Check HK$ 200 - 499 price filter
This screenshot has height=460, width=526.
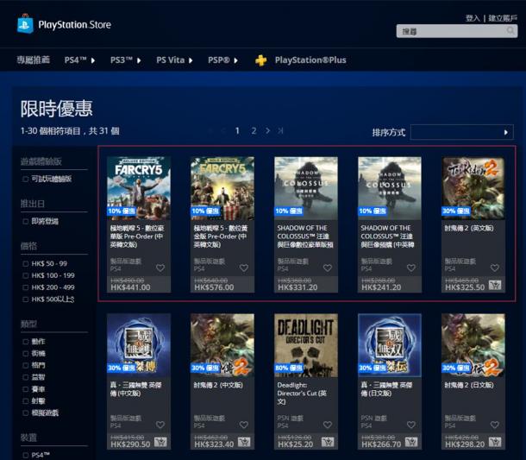click(25, 287)
